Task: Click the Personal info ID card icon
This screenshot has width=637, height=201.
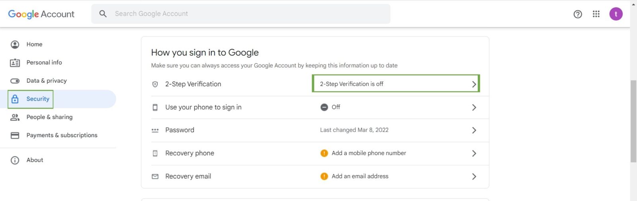Action: coord(15,63)
